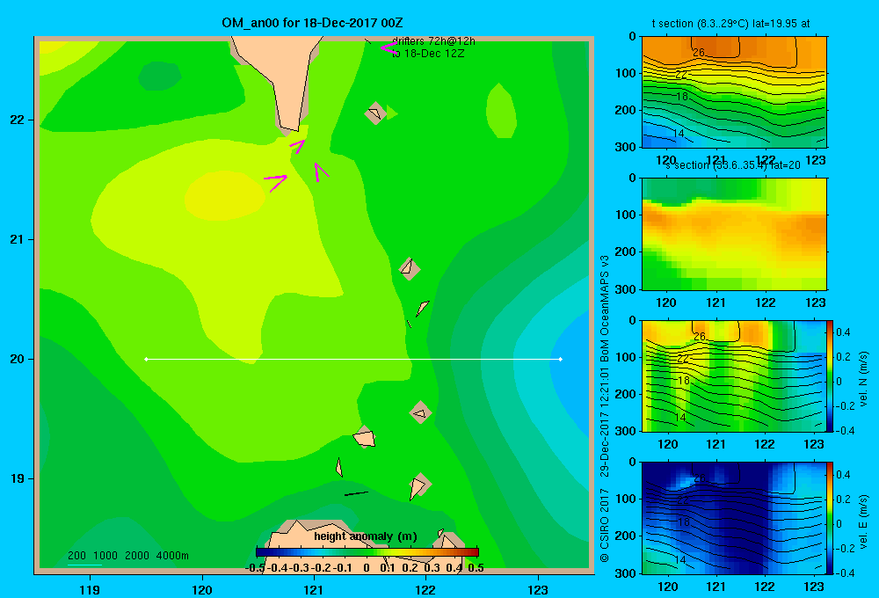Viewport: 879px width, 598px height.
Task: Click the 121 longitude label under salinity section
Action: [x=716, y=303]
